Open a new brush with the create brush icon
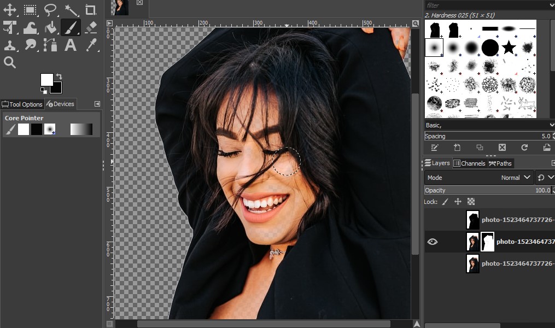This screenshot has height=328, width=555. point(457,148)
